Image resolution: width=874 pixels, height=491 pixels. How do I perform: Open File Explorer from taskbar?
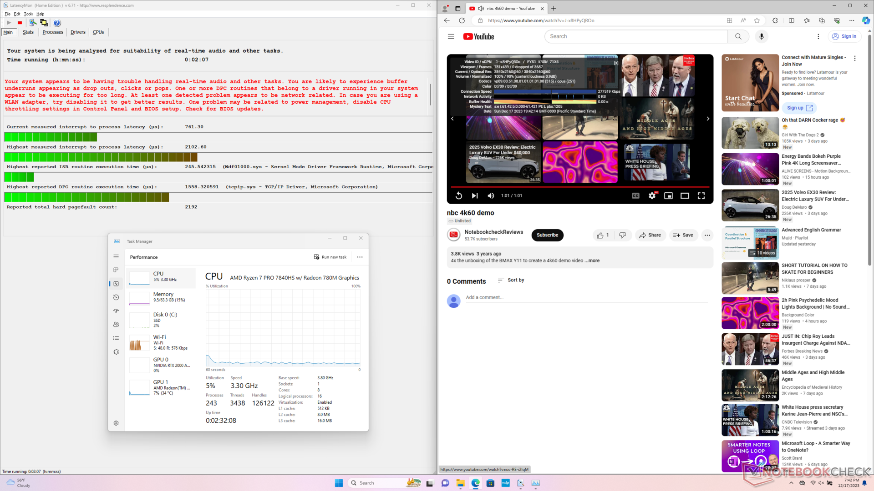pos(460,483)
